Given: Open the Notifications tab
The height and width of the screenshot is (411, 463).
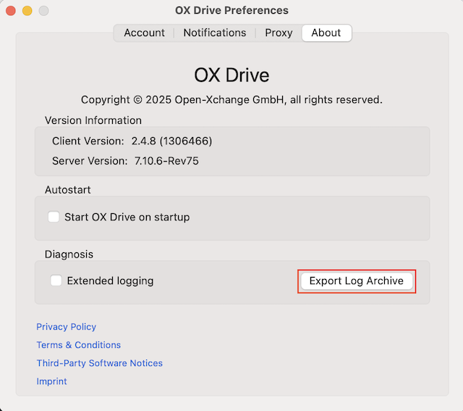Looking at the screenshot, I should (215, 33).
